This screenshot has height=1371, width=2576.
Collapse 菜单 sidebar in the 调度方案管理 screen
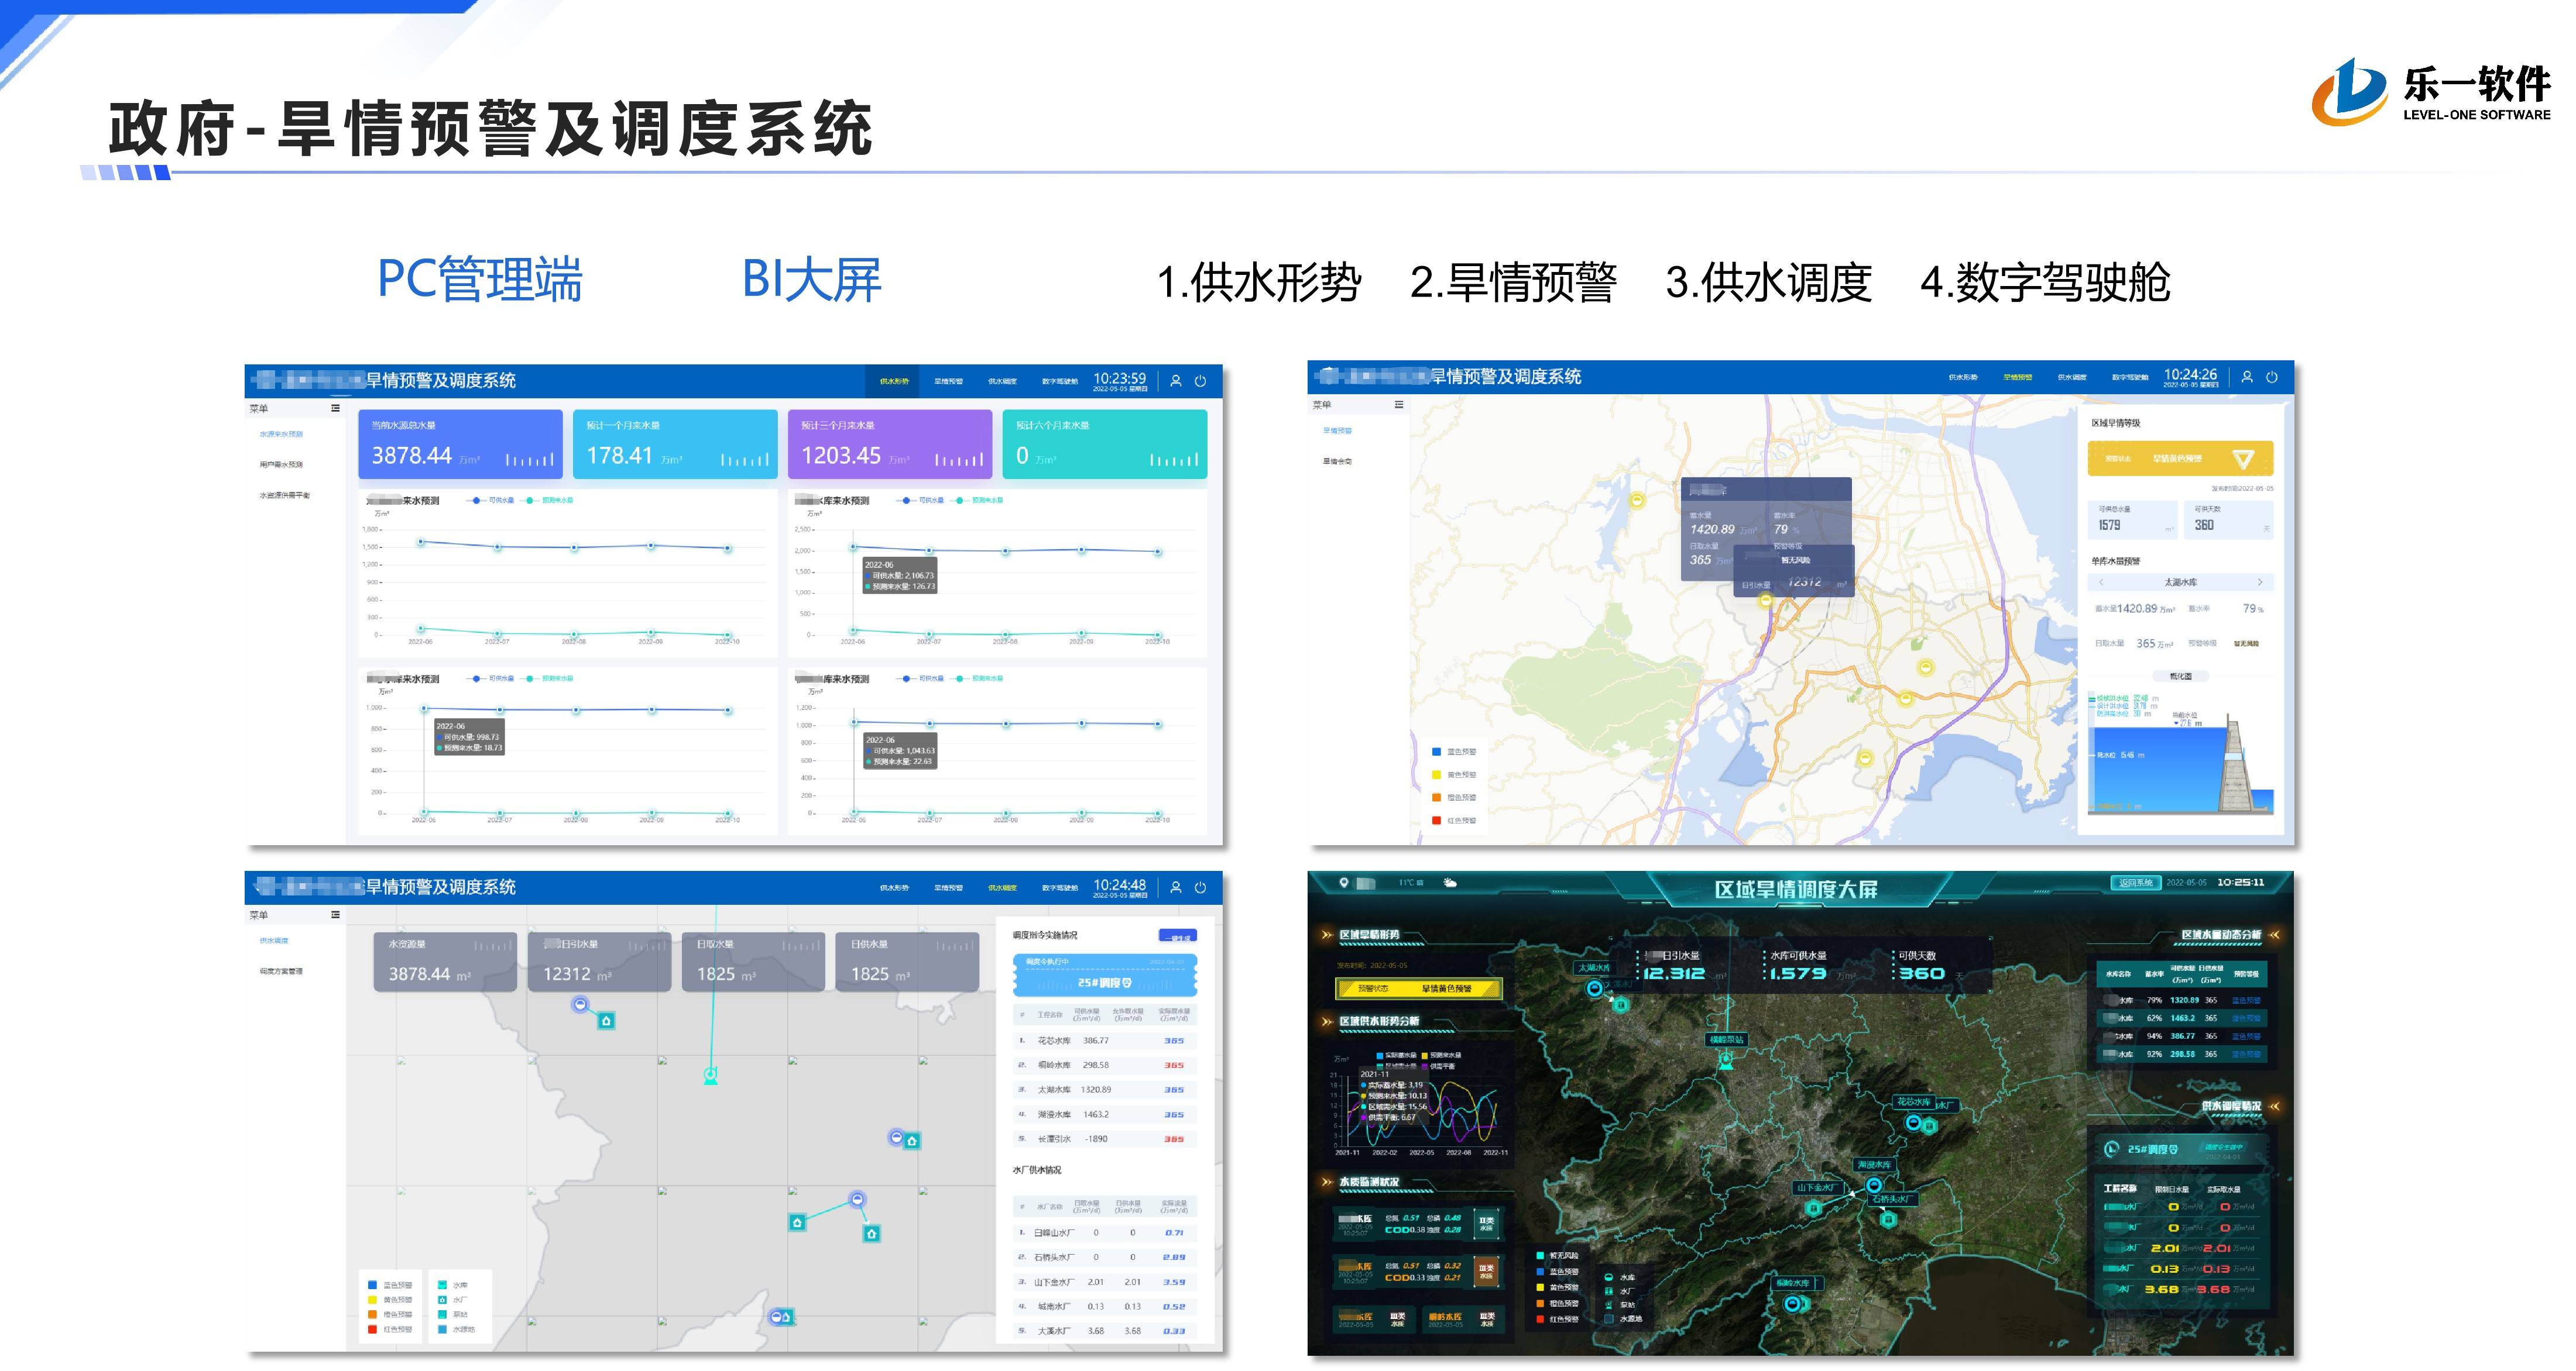[x=335, y=914]
